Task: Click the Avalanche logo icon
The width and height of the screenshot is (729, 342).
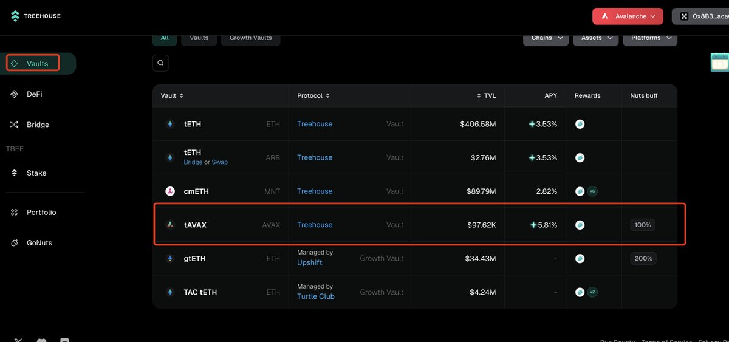Action: coord(605,16)
